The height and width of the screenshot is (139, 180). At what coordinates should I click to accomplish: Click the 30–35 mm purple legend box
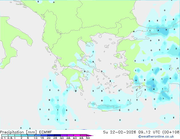tap(64, 135)
